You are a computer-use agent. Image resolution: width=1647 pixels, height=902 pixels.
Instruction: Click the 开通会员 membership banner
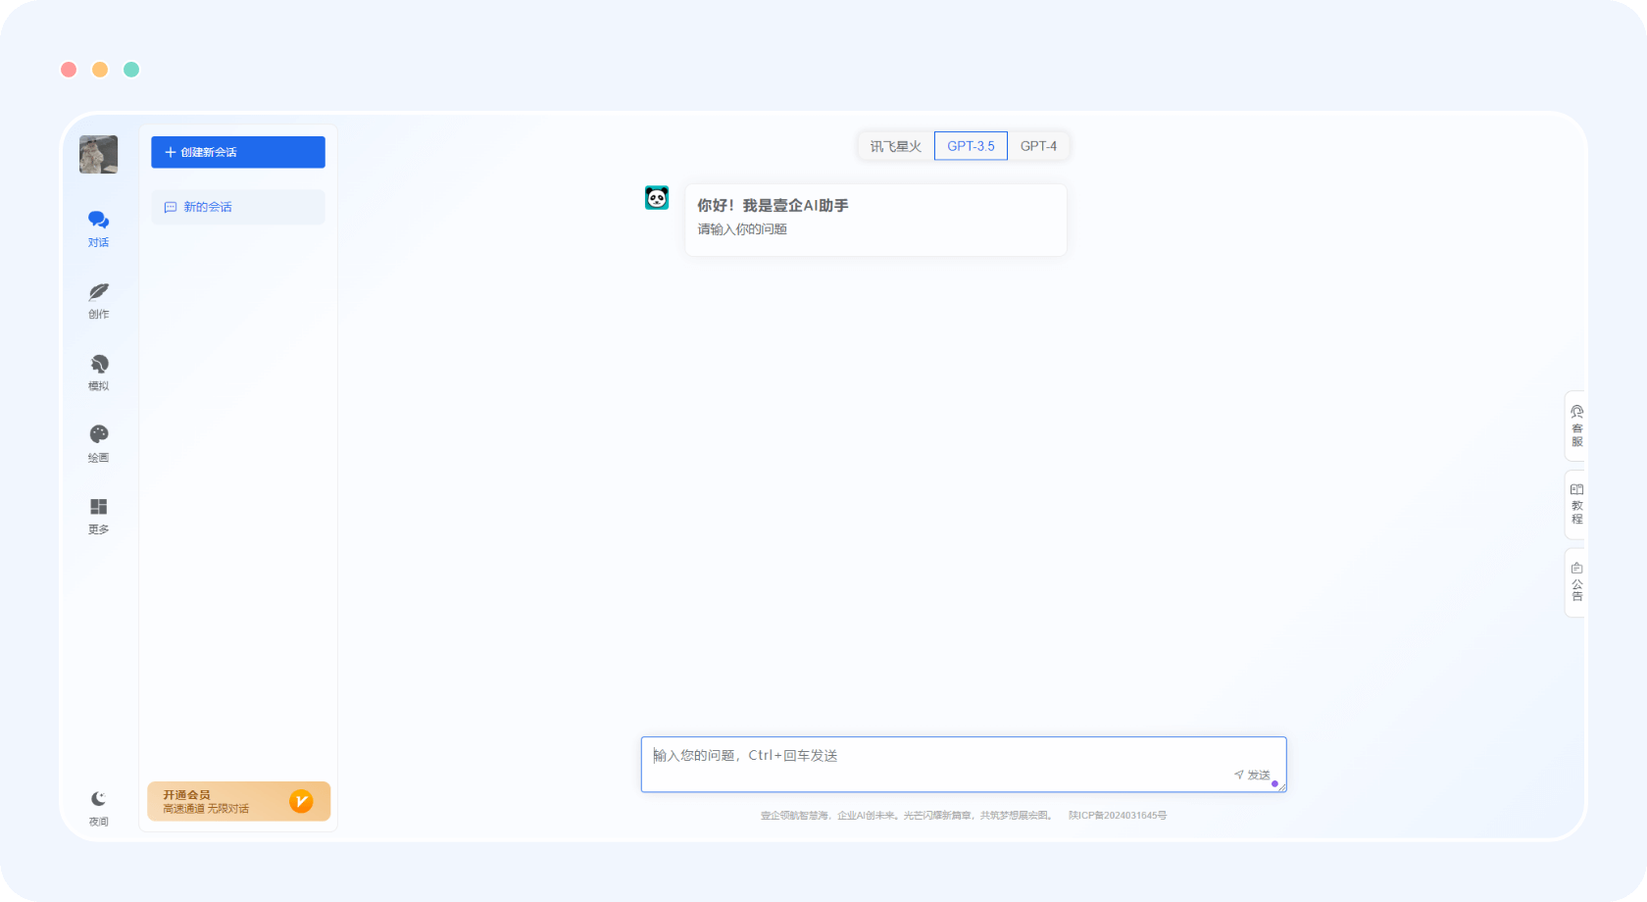pos(238,801)
